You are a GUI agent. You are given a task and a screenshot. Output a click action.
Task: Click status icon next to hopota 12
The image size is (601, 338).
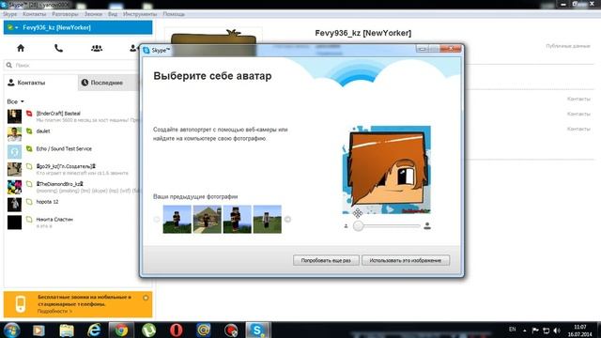pos(29,202)
